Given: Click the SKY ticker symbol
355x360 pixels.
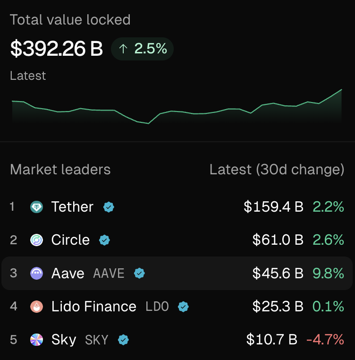Looking at the screenshot, I should click(x=97, y=340).
